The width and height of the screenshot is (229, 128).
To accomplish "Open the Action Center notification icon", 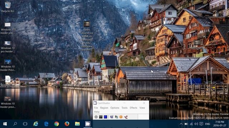I will (201, 124).
